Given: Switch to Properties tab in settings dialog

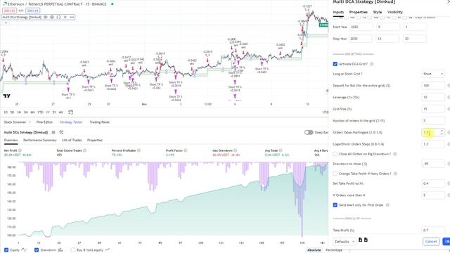Looking at the screenshot, I should (359, 12).
